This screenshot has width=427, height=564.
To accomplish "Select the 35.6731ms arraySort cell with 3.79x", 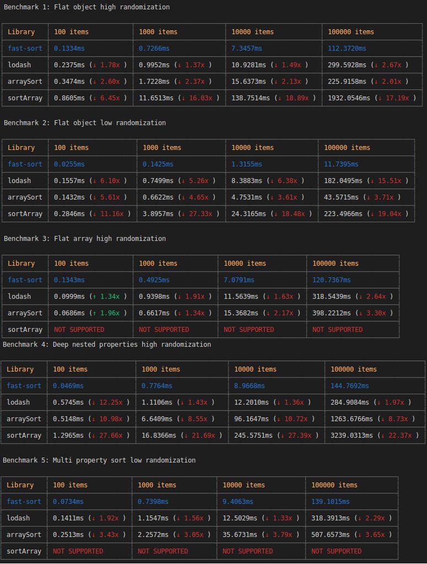I will point(261,535).
